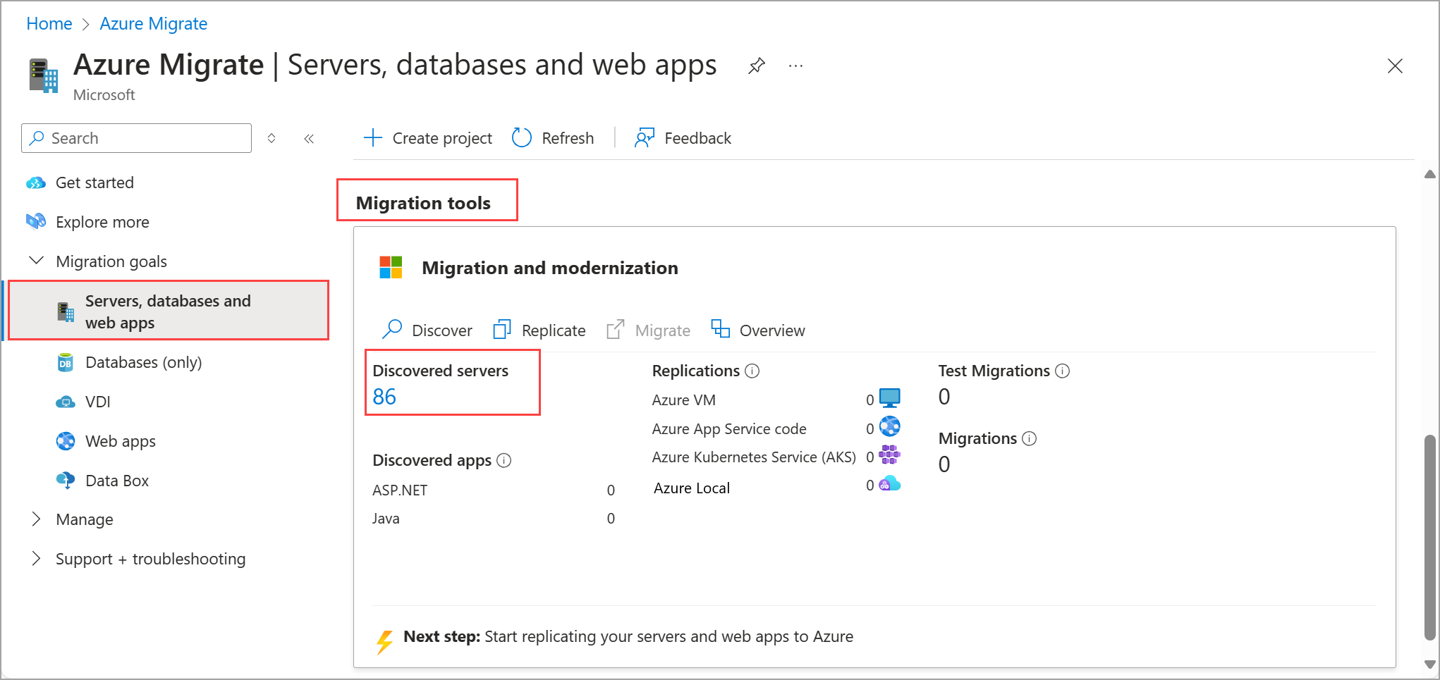Refresh the Azure Migrate page
The width and height of the screenshot is (1440, 680).
(554, 138)
